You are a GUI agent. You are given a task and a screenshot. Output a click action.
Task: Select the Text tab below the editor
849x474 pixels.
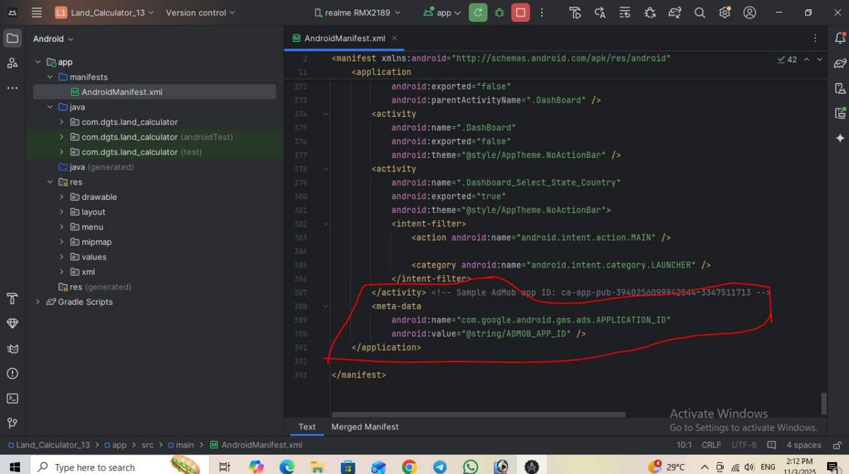[x=307, y=427]
